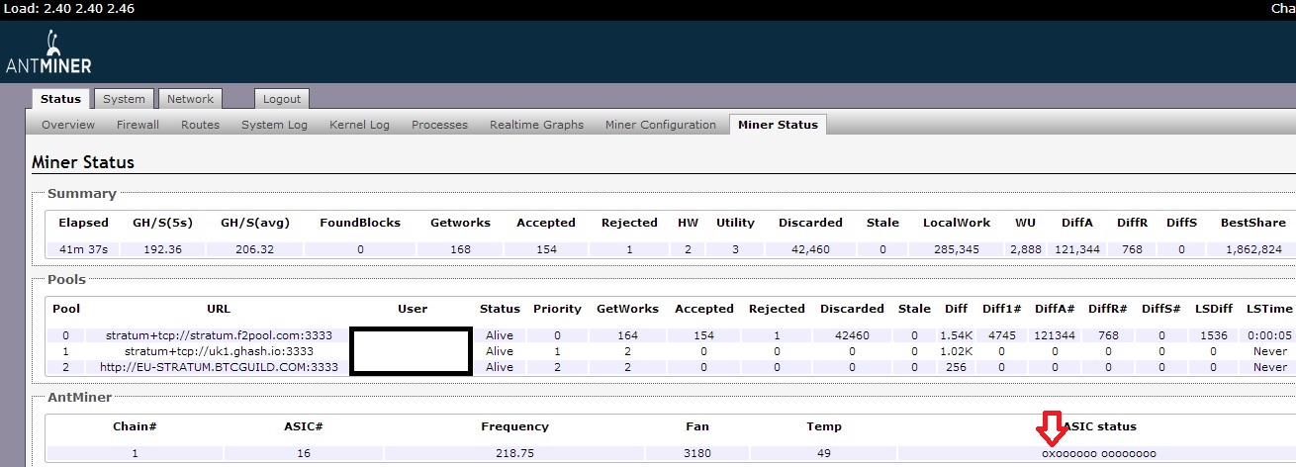
Task: Click the Priority column header in Pools
Action: pyautogui.click(x=557, y=309)
